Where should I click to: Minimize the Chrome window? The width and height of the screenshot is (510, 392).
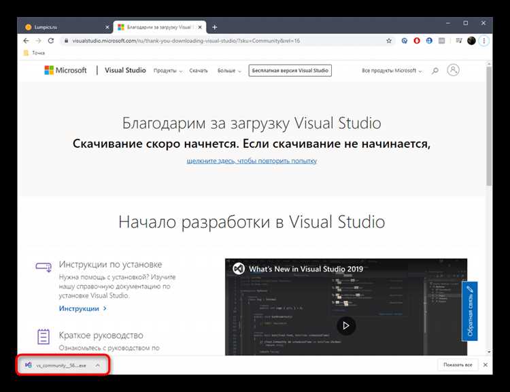448,23
